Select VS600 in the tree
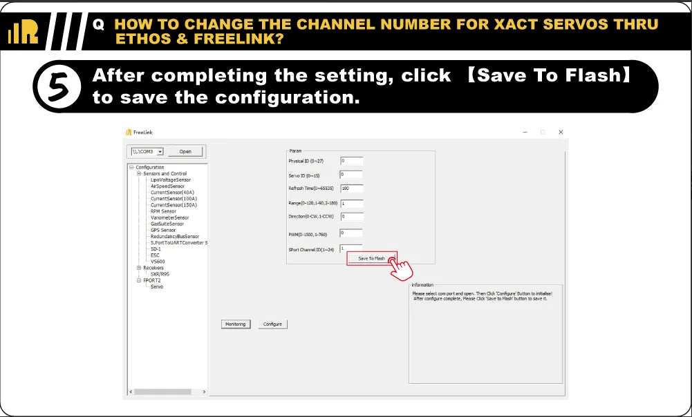Screen dimensions: 692x417 (x=158, y=262)
